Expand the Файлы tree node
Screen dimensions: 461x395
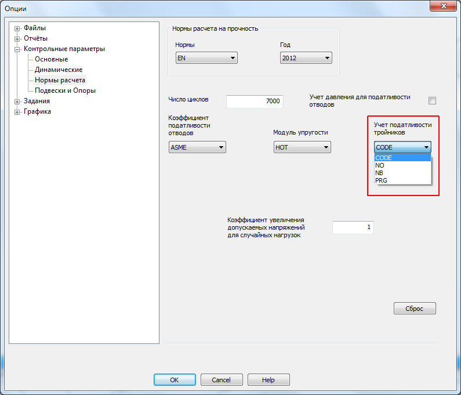(17, 28)
